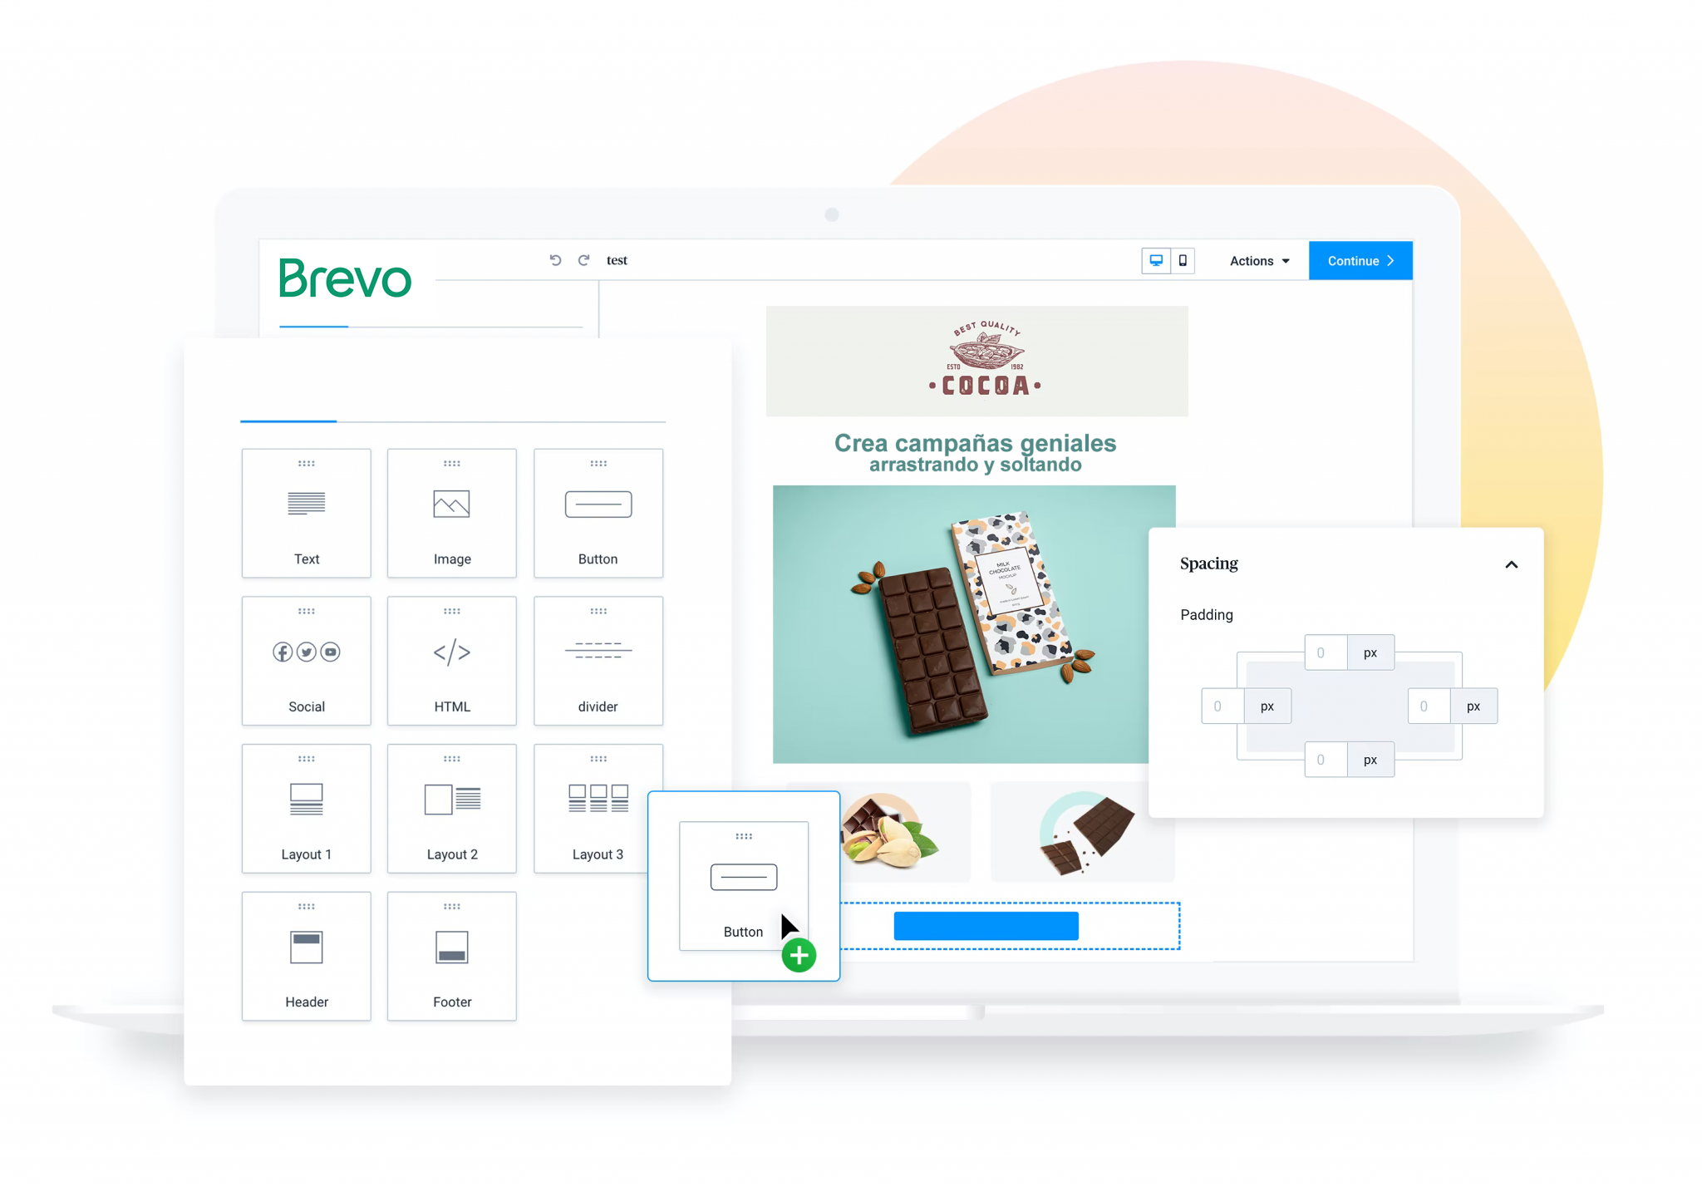Edit the test campaign name field

pyautogui.click(x=620, y=260)
